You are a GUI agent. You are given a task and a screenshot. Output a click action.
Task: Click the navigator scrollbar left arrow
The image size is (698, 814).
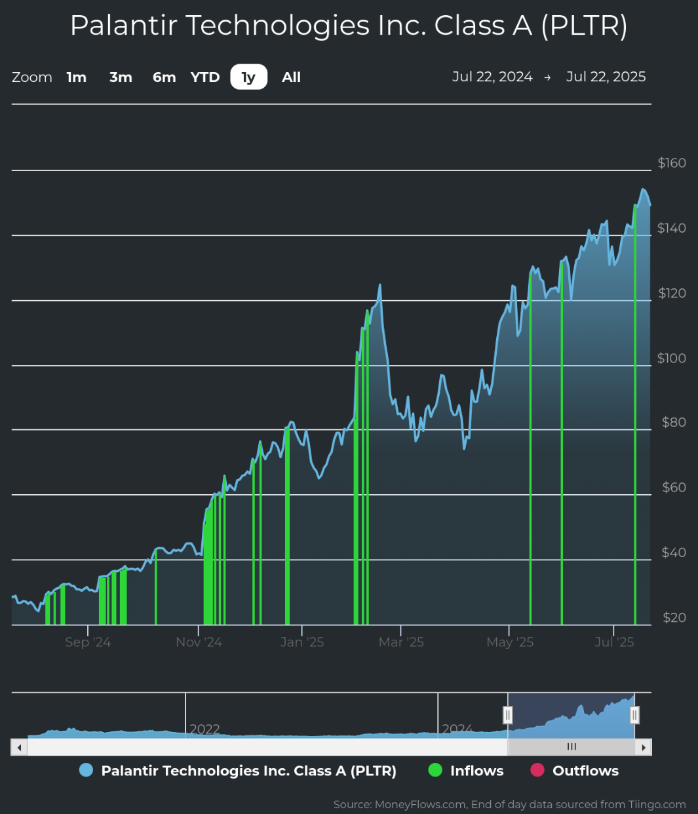coord(19,747)
